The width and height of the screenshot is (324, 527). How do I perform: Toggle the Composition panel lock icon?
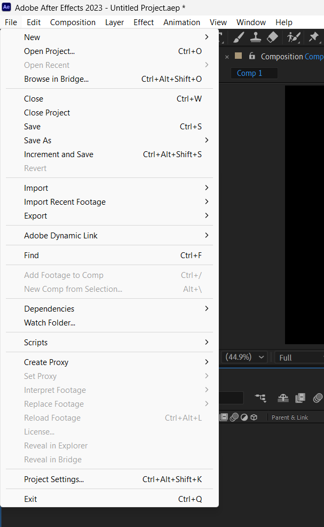[x=252, y=56]
